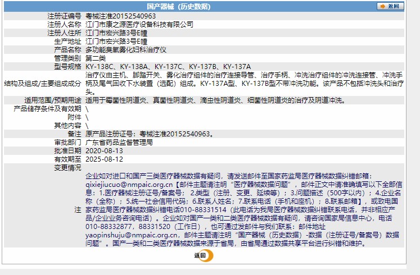Click the round 返回 button at the bottom
420x275 pixels.
[204, 255]
